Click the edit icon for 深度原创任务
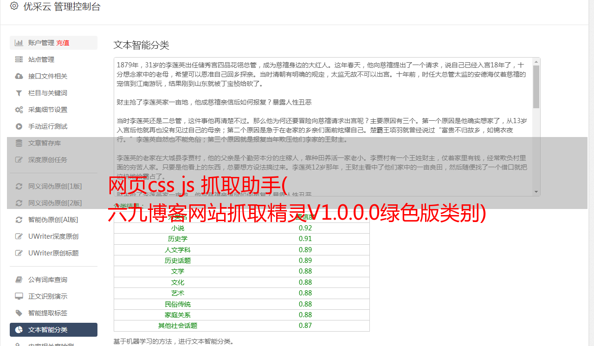 pos(19,160)
